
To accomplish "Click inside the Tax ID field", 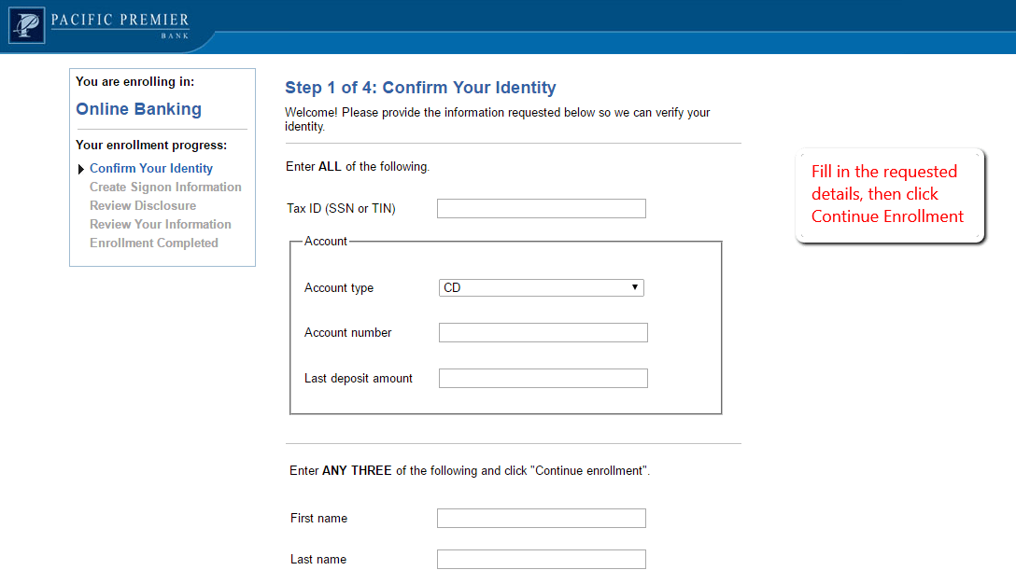I will (542, 208).
